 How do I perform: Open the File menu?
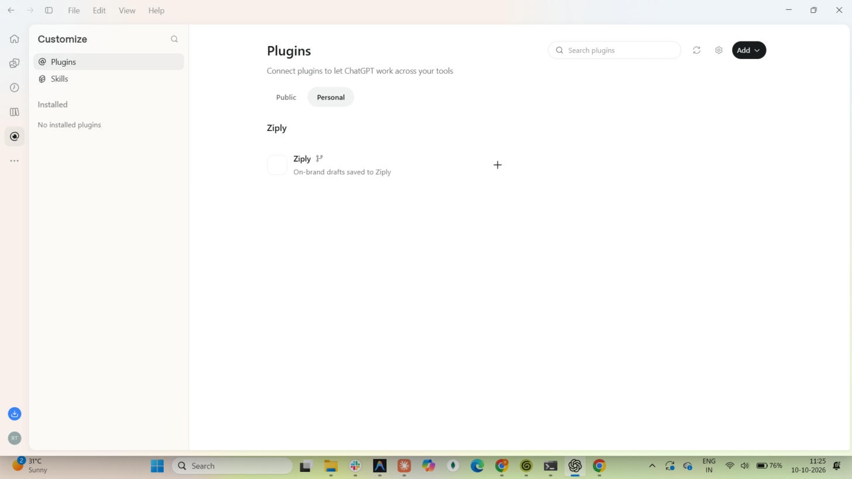[74, 11]
